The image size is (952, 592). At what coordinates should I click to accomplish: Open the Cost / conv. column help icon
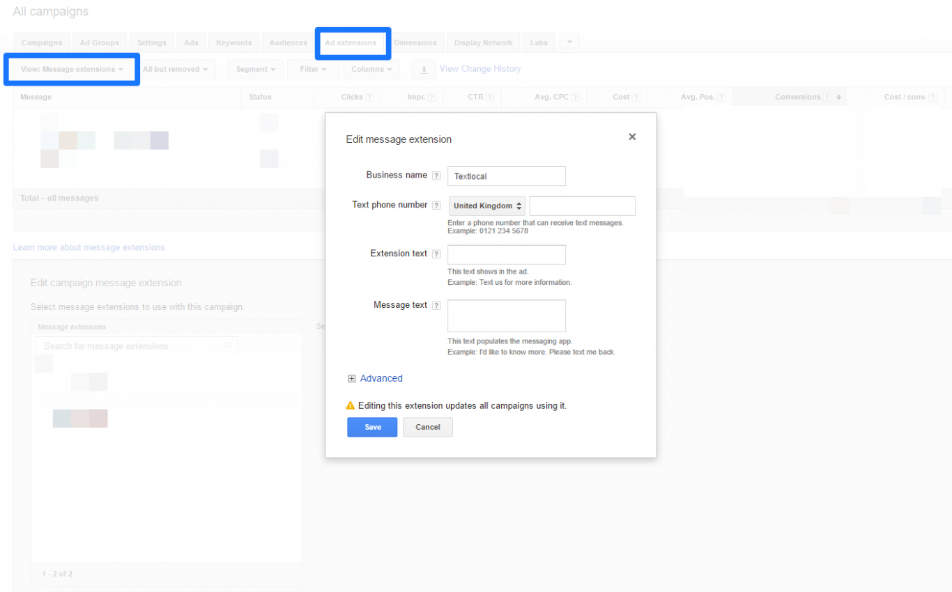point(934,97)
